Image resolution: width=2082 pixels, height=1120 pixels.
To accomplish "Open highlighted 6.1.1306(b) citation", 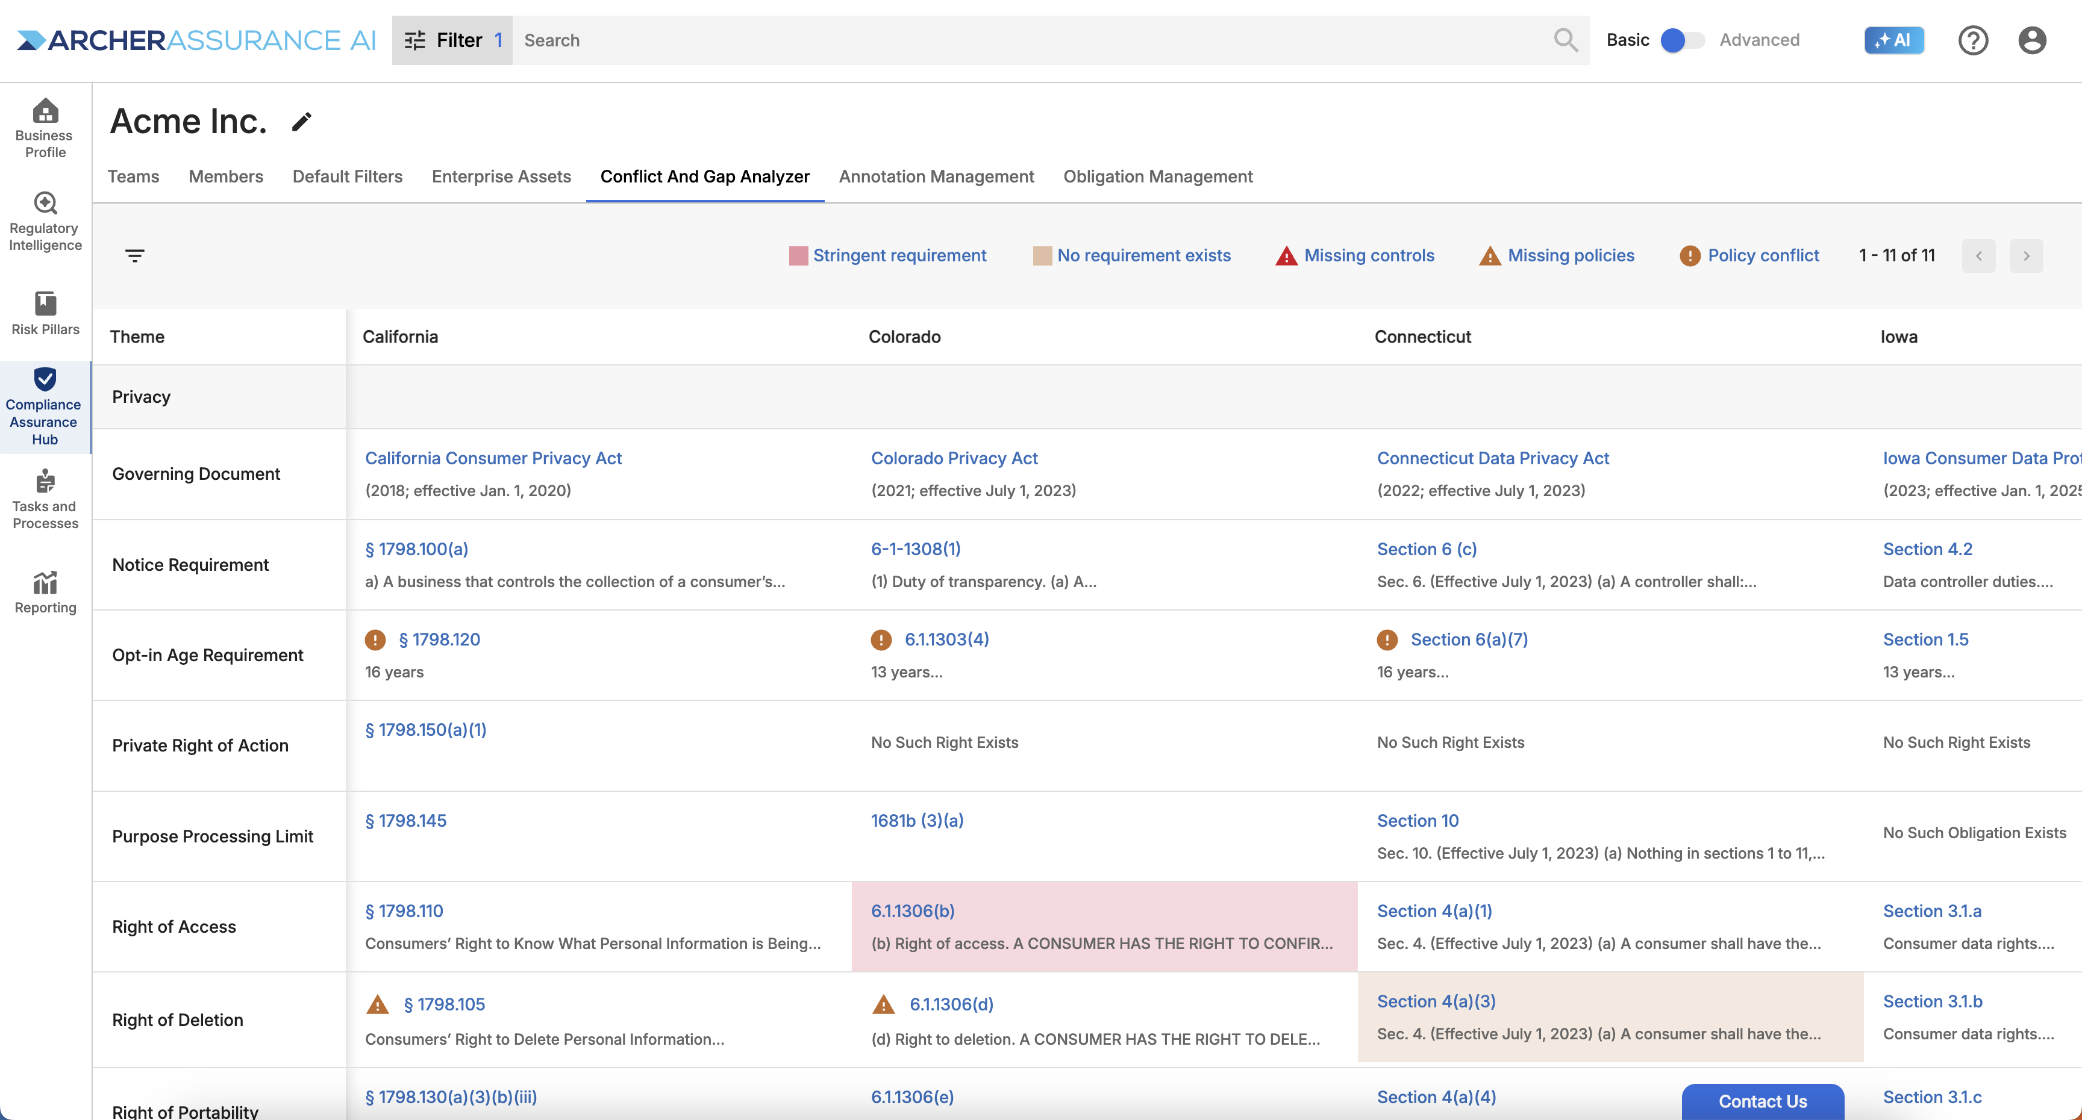I will pos(913,910).
